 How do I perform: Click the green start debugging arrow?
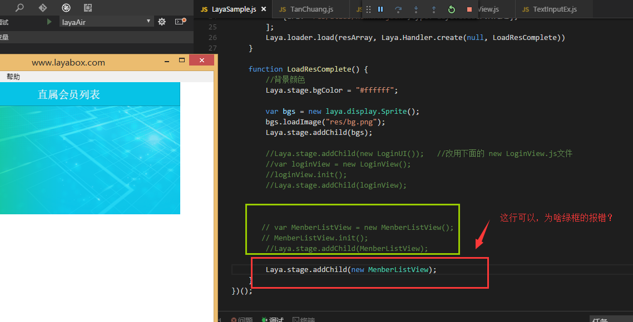(50, 22)
